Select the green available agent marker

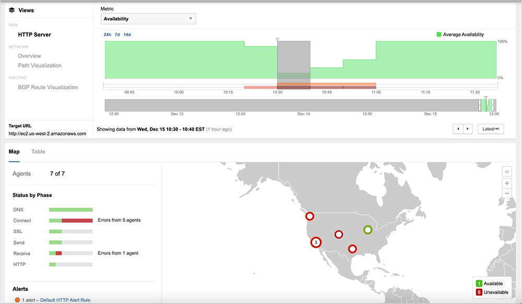(367, 229)
